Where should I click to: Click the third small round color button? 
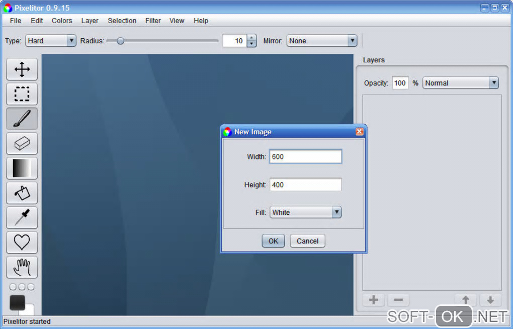click(x=31, y=287)
